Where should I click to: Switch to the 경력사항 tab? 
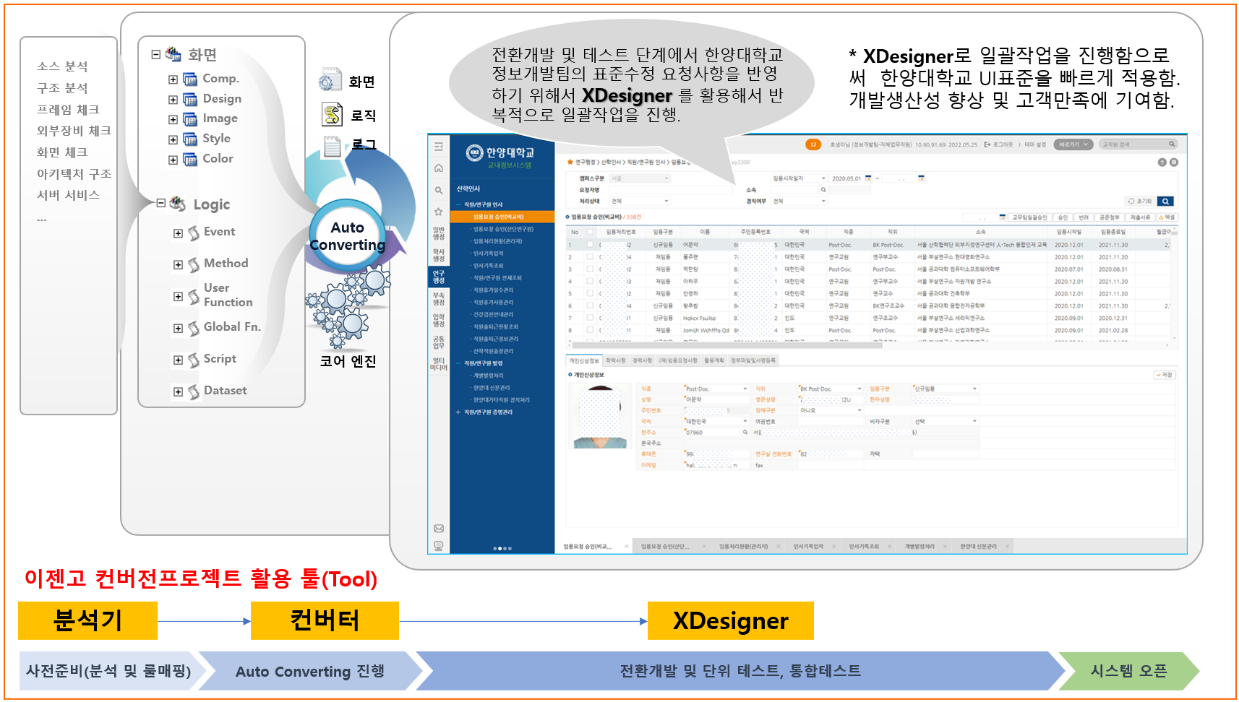click(x=642, y=360)
